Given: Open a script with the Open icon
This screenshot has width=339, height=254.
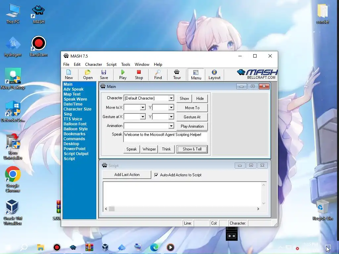Looking at the screenshot, I should [88, 75].
